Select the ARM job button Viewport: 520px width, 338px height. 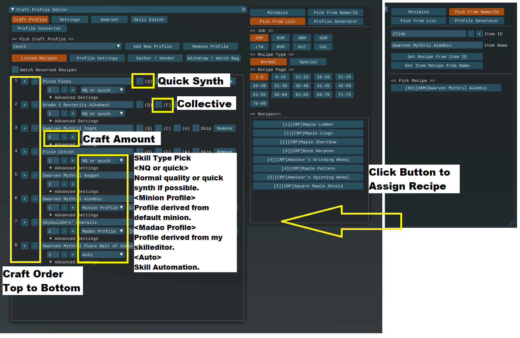pos(302,38)
